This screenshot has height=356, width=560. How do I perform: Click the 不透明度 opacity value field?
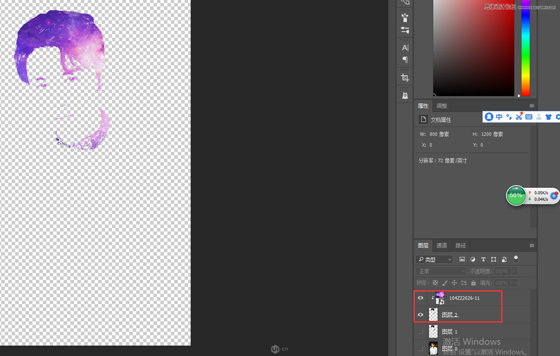pyautogui.click(x=502, y=271)
